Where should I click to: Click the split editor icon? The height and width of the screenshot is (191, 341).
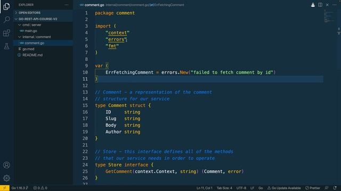click(320, 5)
